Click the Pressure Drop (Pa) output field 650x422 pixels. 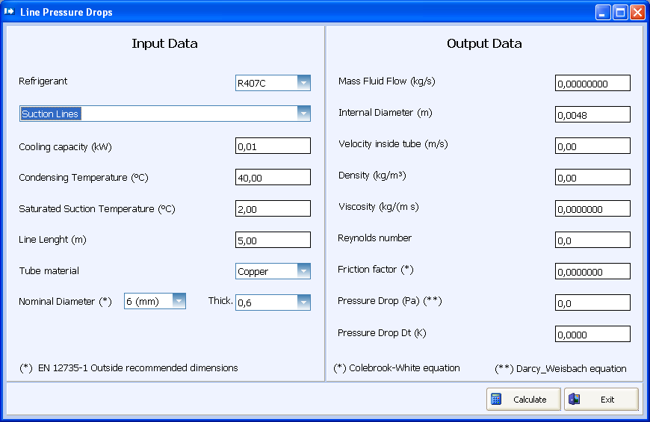coord(592,302)
